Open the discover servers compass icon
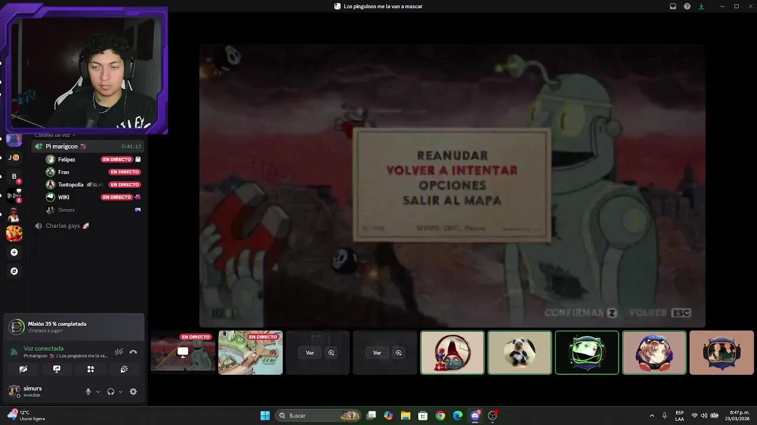The width and height of the screenshot is (757, 425). pyautogui.click(x=14, y=271)
